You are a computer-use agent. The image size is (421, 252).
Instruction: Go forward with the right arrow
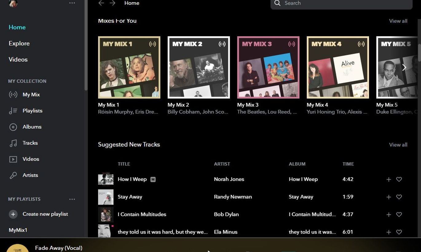tap(112, 3)
